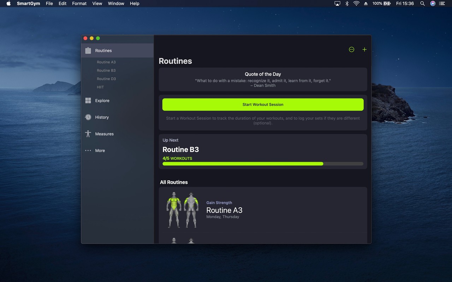The image size is (452, 282).
Task: Click the Routine A3 muscle diagram thumbnail
Action: [x=182, y=210]
